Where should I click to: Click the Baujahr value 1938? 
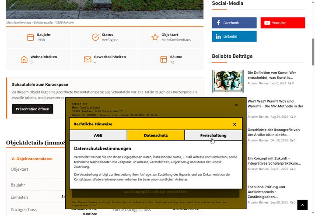coord(41,40)
